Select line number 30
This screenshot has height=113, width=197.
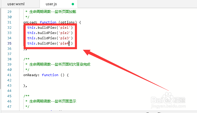point(9,17)
